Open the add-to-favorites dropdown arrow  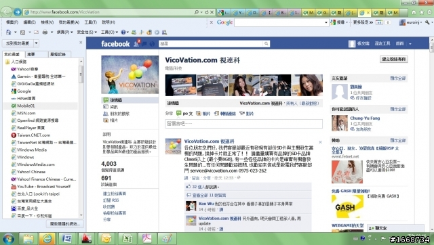pos(36,43)
